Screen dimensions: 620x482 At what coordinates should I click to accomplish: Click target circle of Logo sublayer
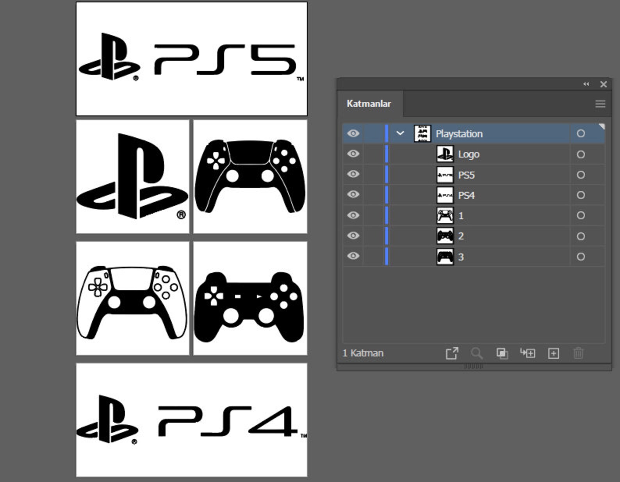tap(581, 154)
